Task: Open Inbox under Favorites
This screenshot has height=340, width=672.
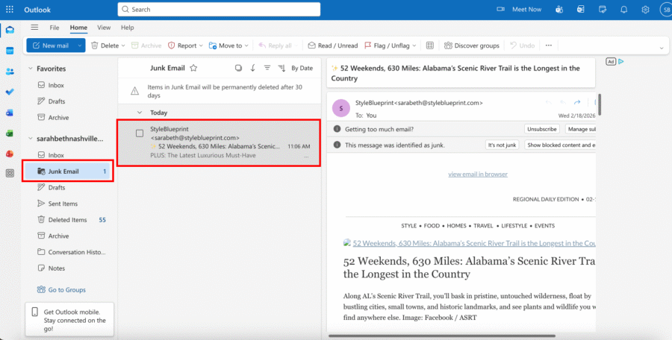Action: tap(56, 85)
